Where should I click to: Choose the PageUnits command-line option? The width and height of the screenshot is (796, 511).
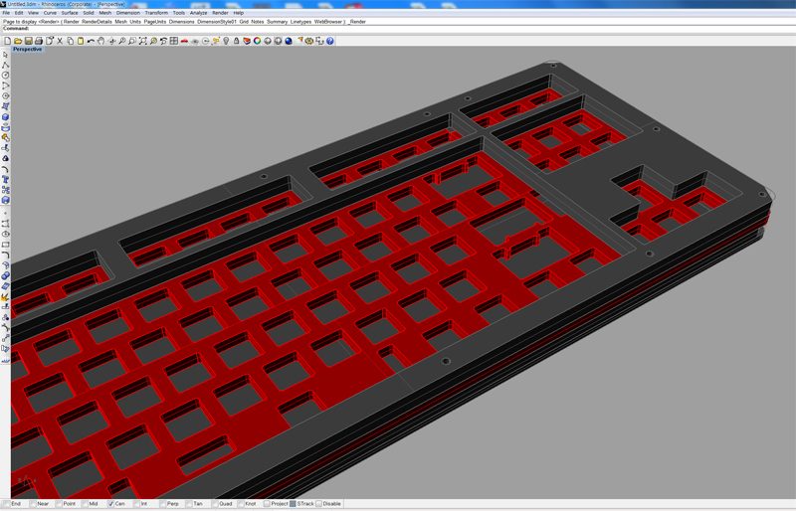click(155, 22)
